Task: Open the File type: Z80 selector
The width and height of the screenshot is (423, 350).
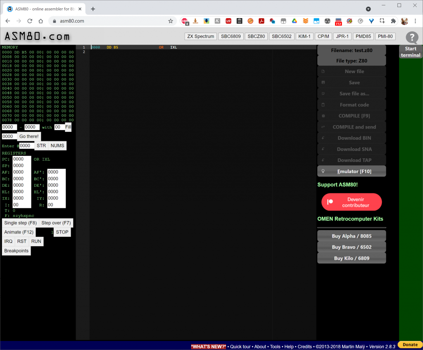Action: tap(352, 60)
